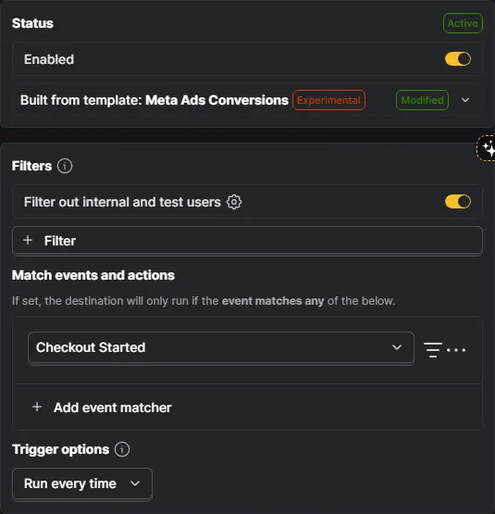
Task: Open internal and test users gear settings
Action: (x=234, y=202)
